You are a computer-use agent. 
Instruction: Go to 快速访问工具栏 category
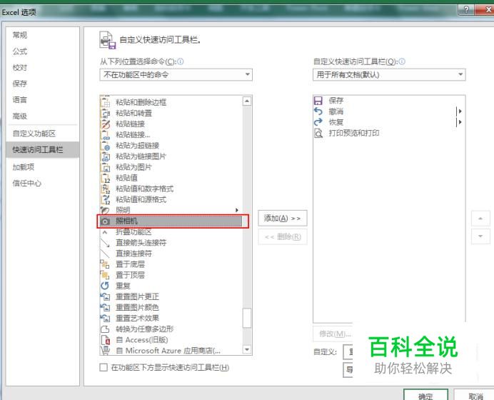point(43,150)
